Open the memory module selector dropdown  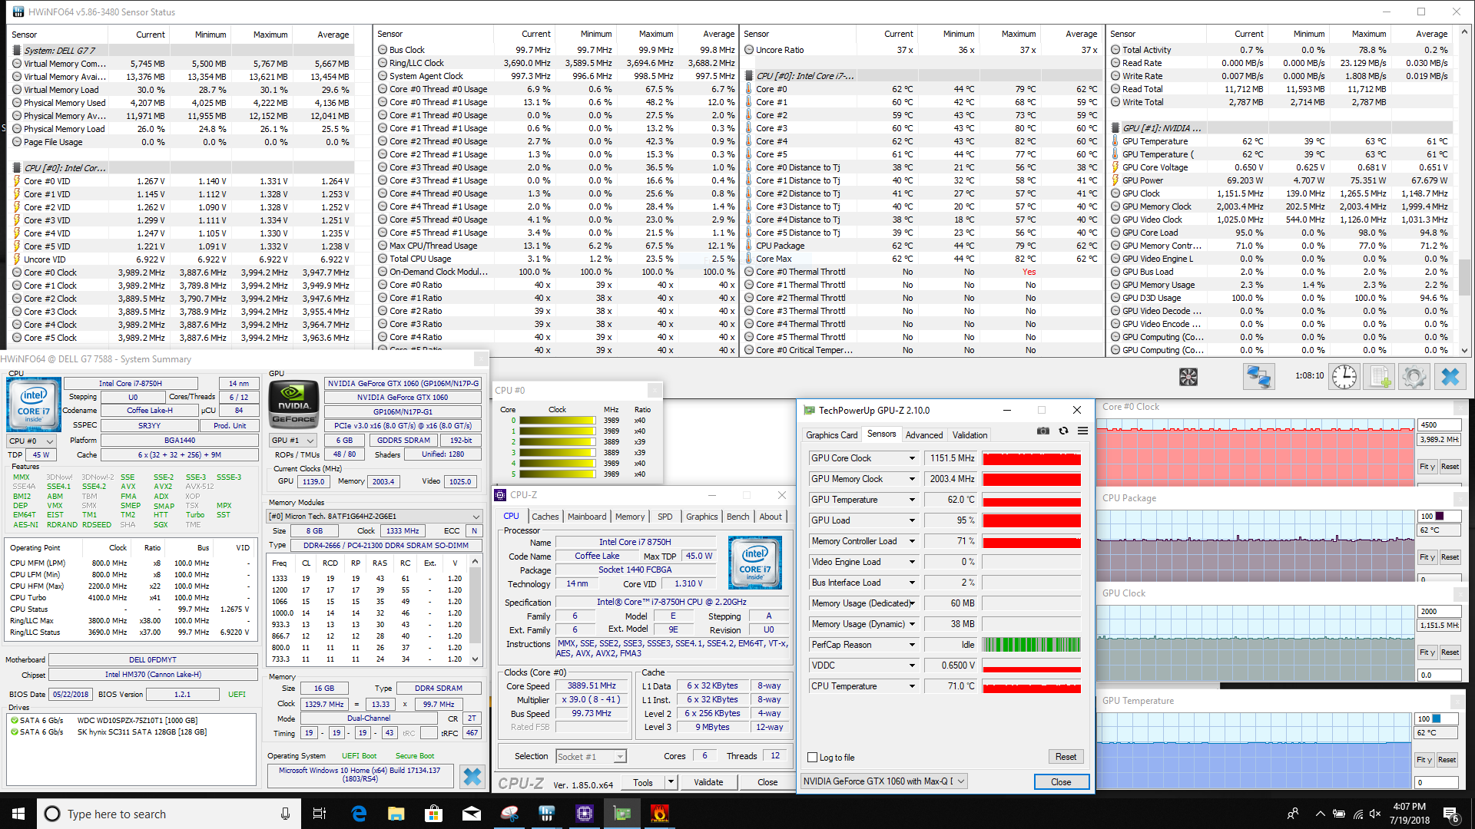[375, 517]
